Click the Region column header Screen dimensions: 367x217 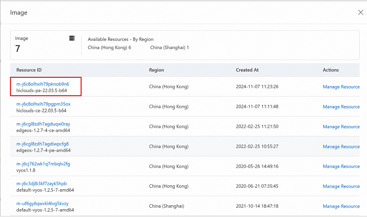[156, 70]
